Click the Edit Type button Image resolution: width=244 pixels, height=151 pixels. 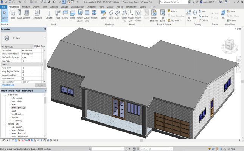(x=40, y=47)
